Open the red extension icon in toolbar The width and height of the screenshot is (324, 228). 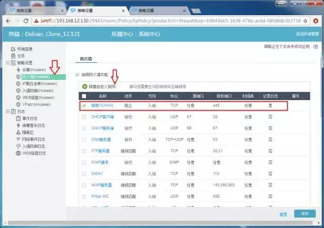(x=315, y=21)
